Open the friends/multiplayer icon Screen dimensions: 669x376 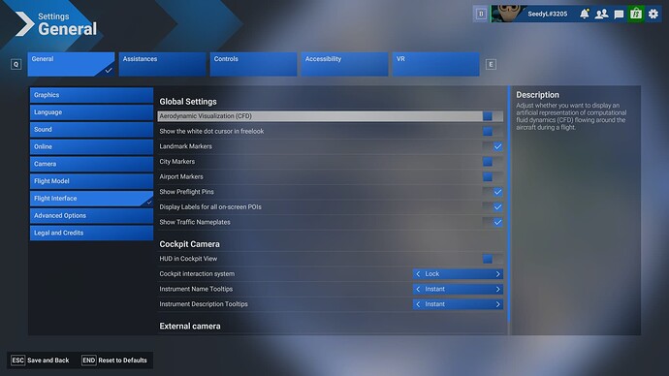[601, 14]
